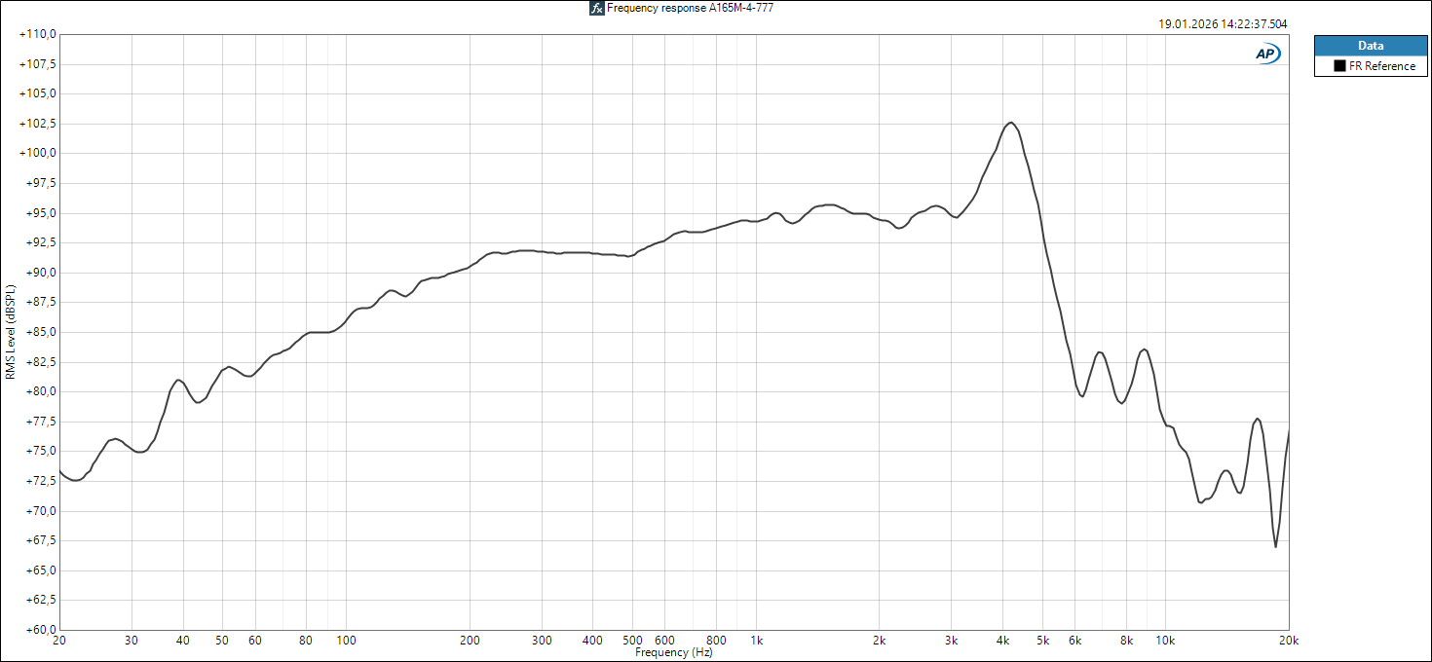Click the Data legend header
1432x662 pixels.
(1371, 45)
